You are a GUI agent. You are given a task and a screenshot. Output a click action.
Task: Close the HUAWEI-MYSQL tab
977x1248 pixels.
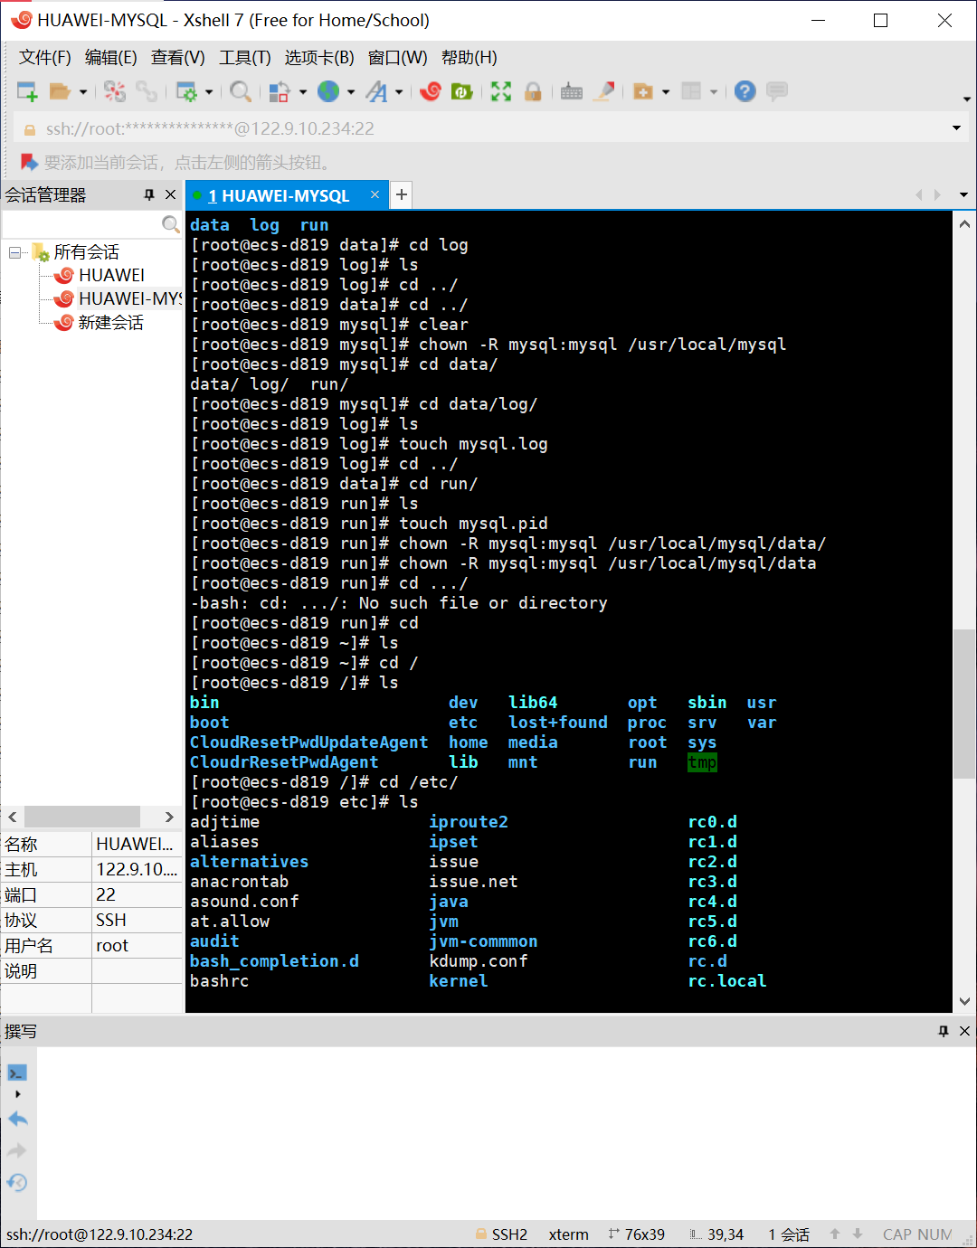click(375, 194)
